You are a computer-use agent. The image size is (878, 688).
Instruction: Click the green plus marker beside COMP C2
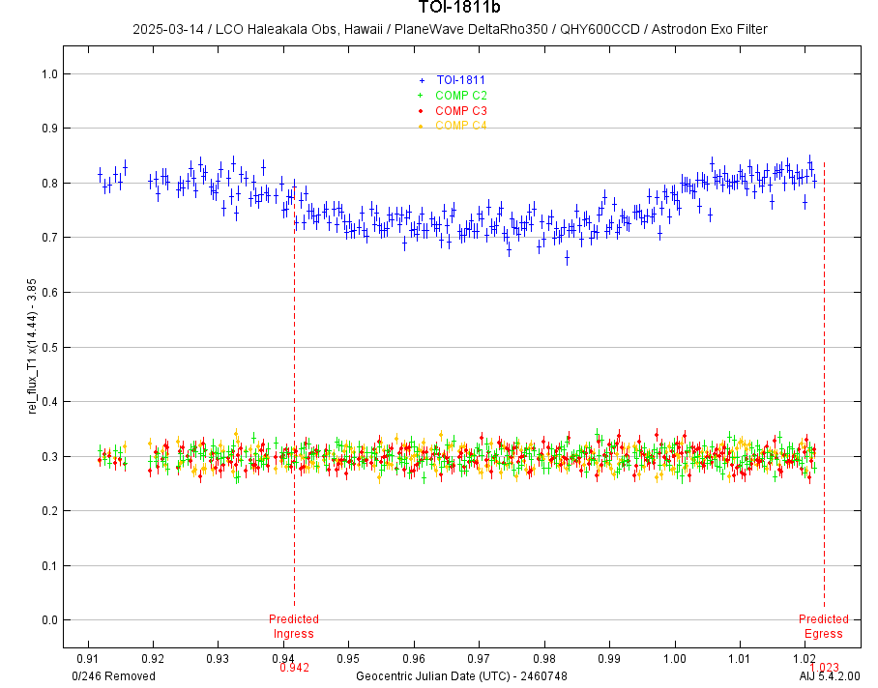421,96
